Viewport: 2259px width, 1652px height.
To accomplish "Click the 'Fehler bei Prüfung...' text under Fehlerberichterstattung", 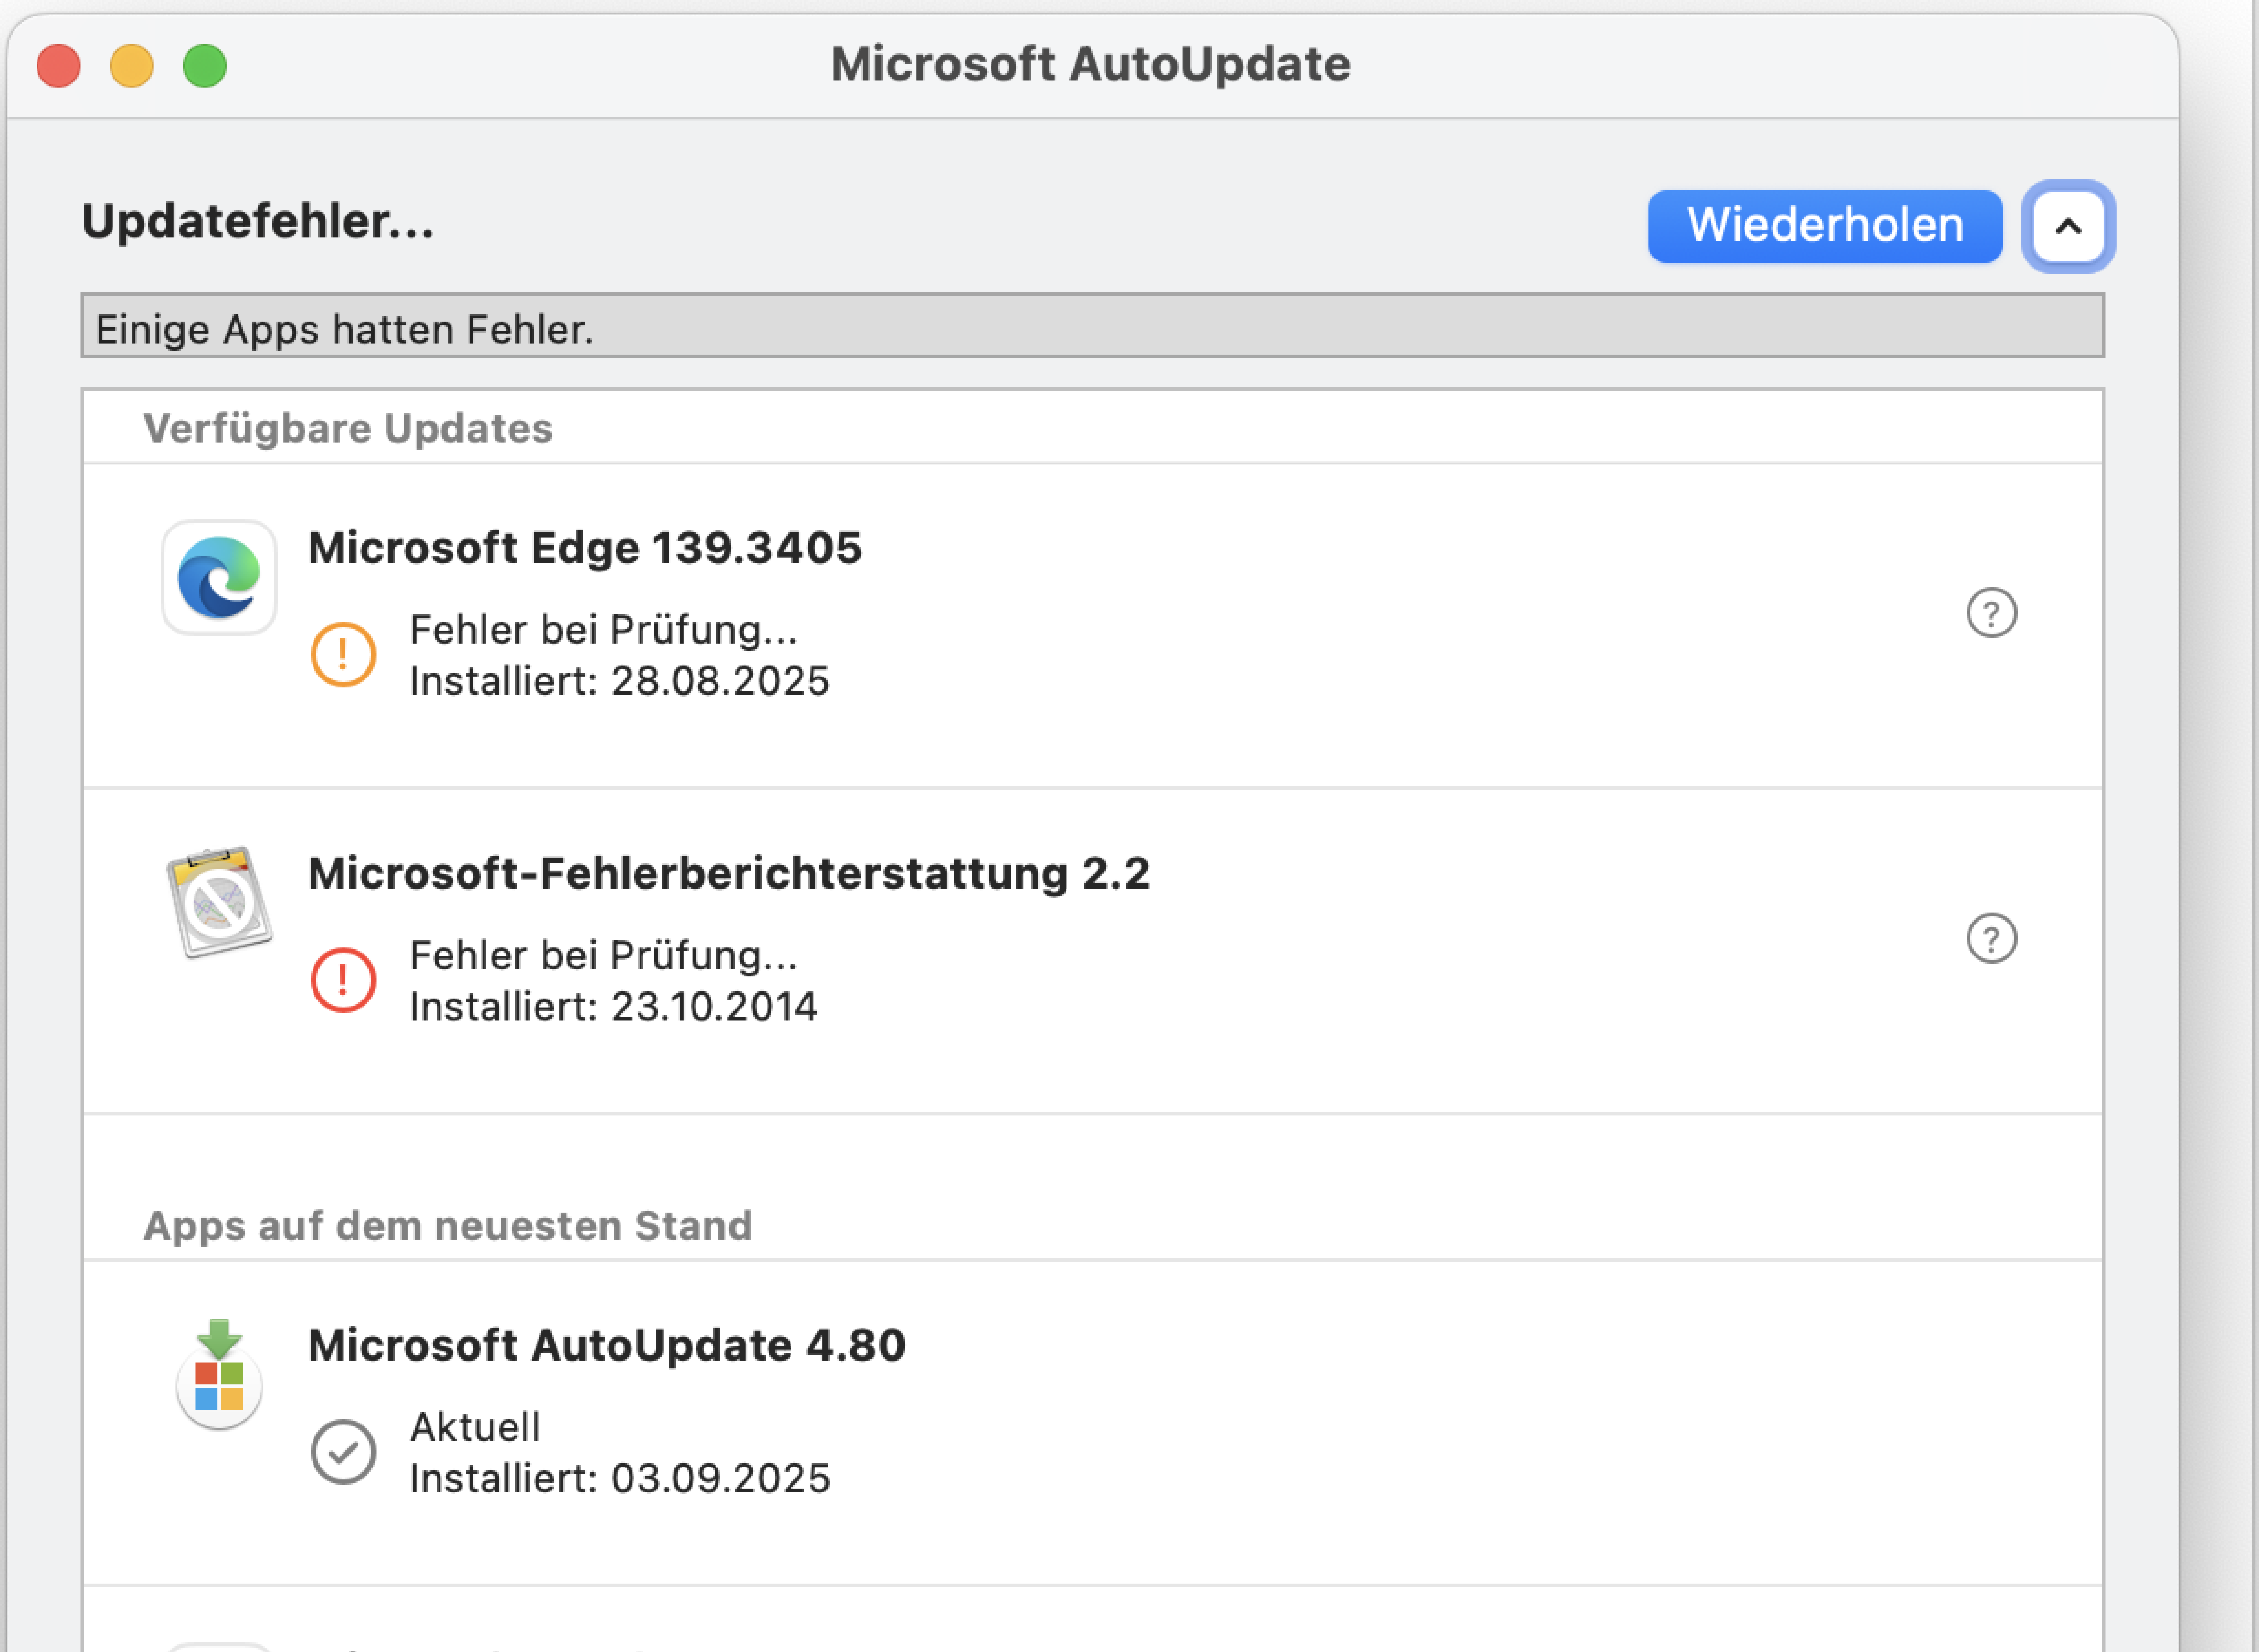I will coord(603,955).
